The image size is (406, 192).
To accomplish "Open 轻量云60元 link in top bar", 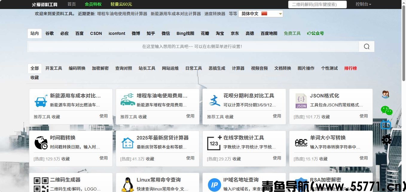I will coord(121,4).
